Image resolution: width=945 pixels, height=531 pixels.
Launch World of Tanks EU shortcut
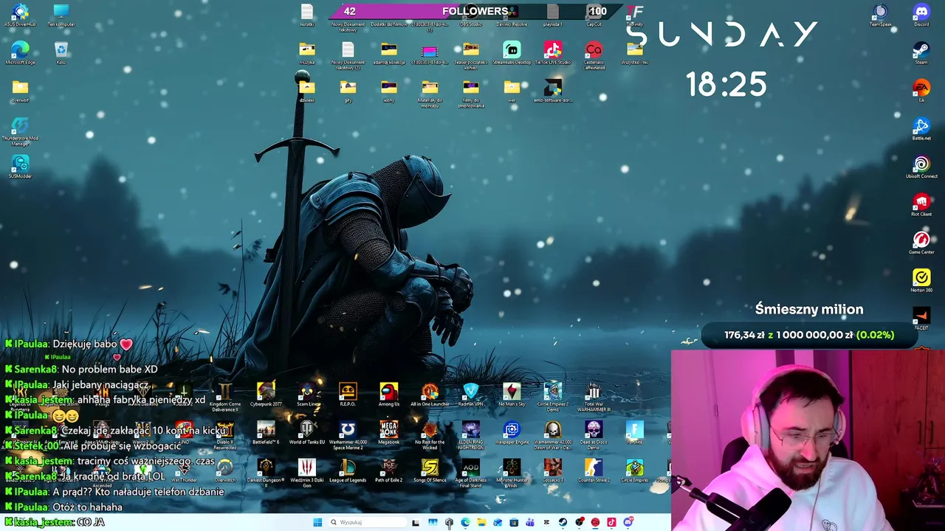point(306,433)
